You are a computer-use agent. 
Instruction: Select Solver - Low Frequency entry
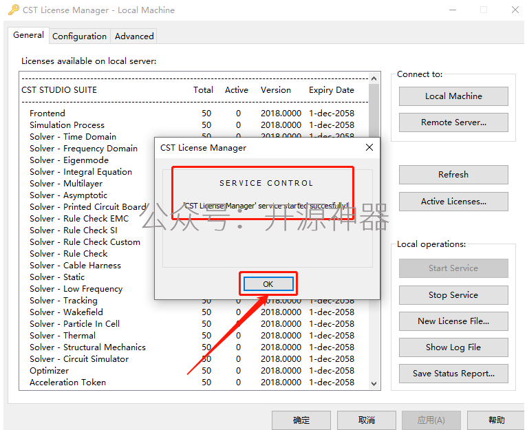pyautogui.click(x=76, y=289)
